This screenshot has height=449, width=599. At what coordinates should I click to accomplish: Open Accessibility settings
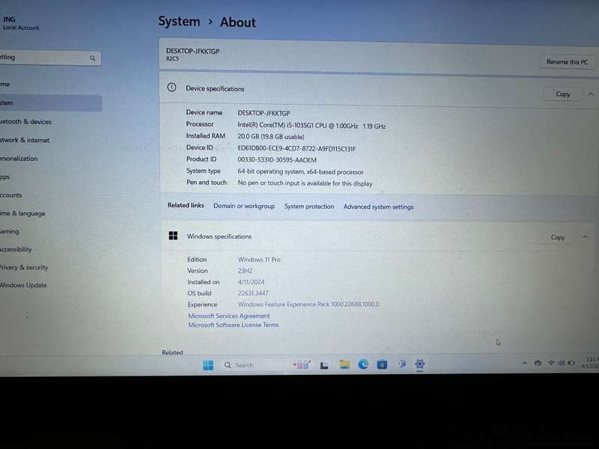pyautogui.click(x=50, y=249)
